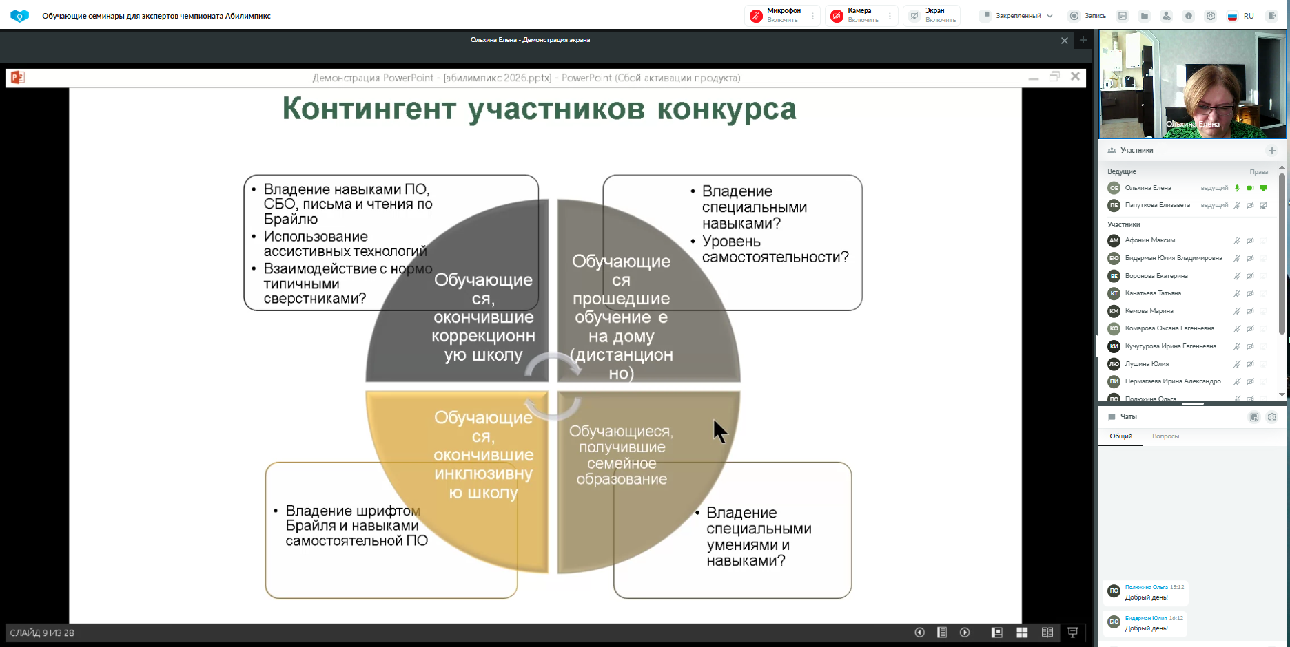Open microphone options three-dot menu
Image resolution: width=1290 pixels, height=647 pixels.
pos(813,16)
